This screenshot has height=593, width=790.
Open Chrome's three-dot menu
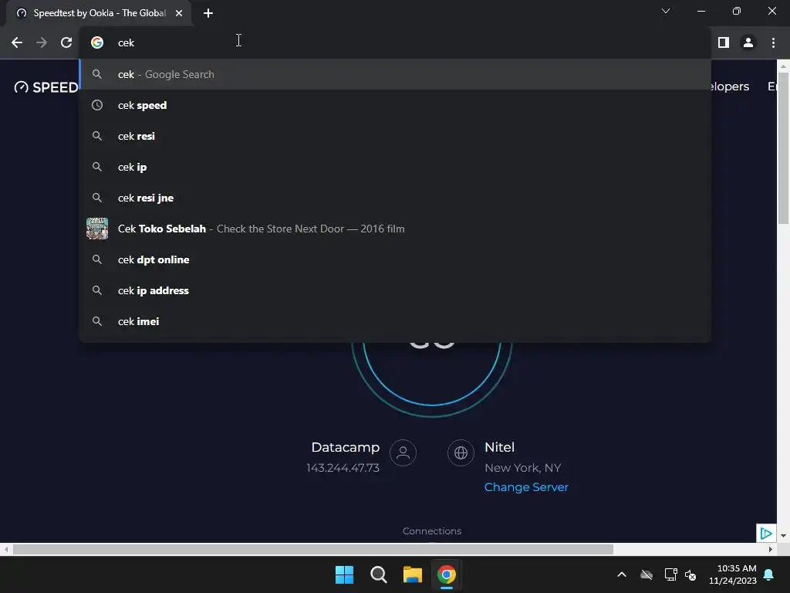[x=773, y=42]
